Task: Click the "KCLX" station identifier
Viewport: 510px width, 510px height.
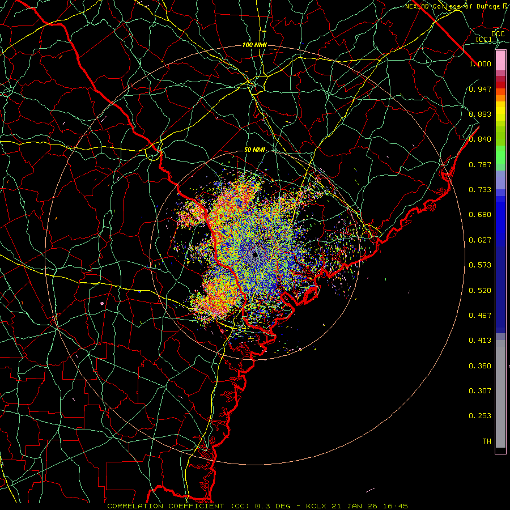Action: pyautogui.click(x=316, y=507)
